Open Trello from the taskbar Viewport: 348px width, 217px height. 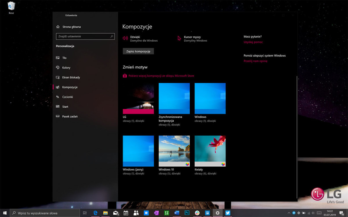coord(207,213)
